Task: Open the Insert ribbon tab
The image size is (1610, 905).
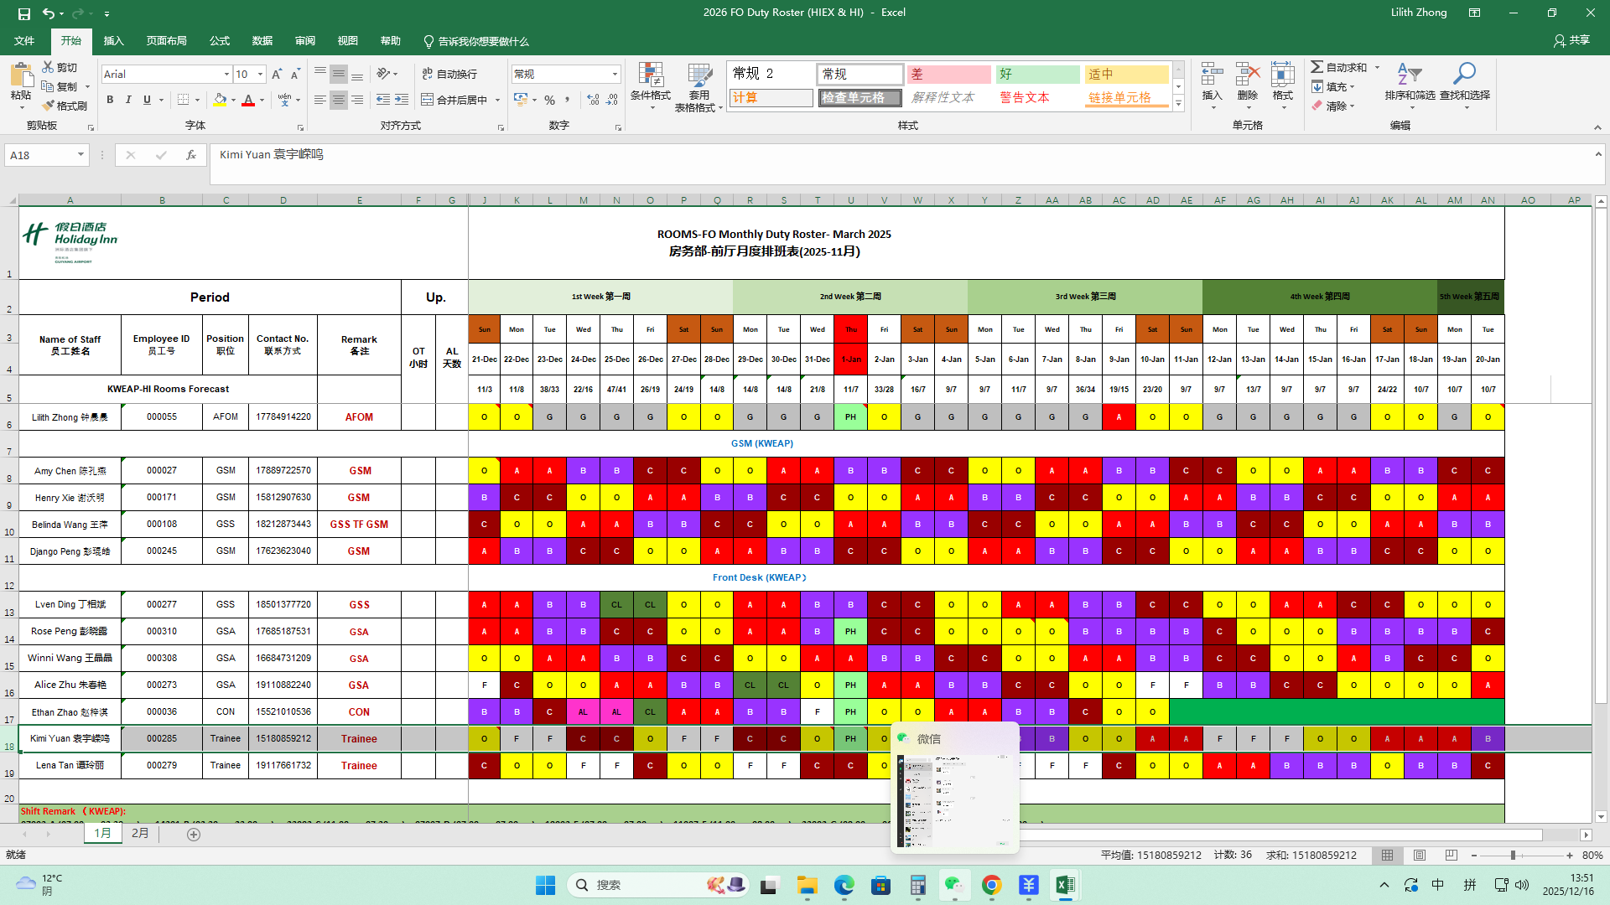Action: point(113,41)
